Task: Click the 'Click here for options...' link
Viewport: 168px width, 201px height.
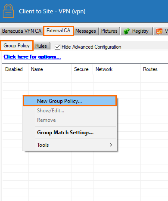Action: tap(32, 57)
